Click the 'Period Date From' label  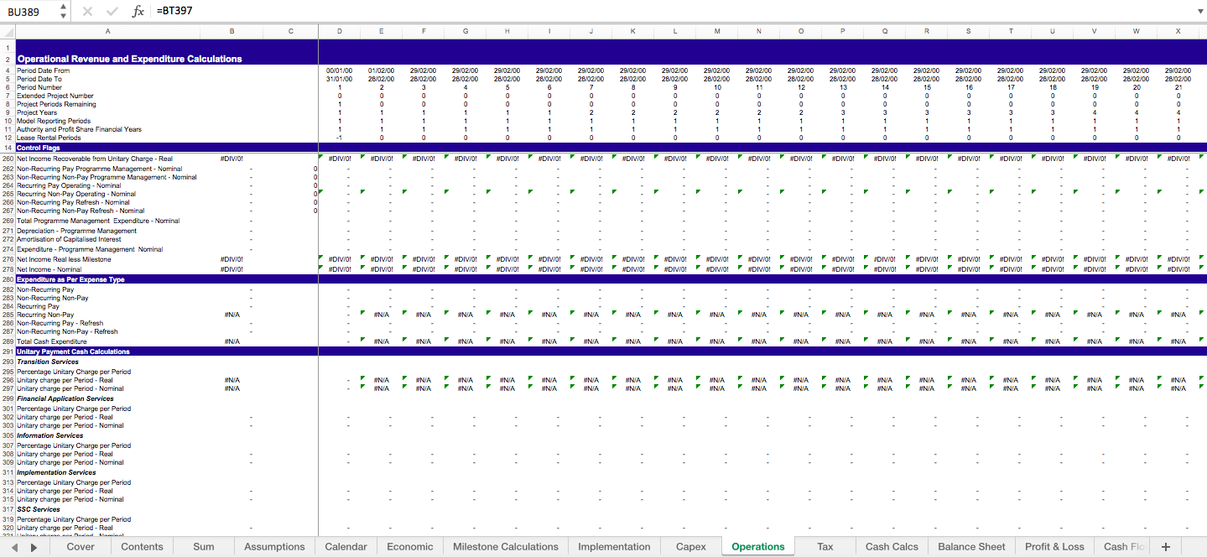click(x=44, y=70)
